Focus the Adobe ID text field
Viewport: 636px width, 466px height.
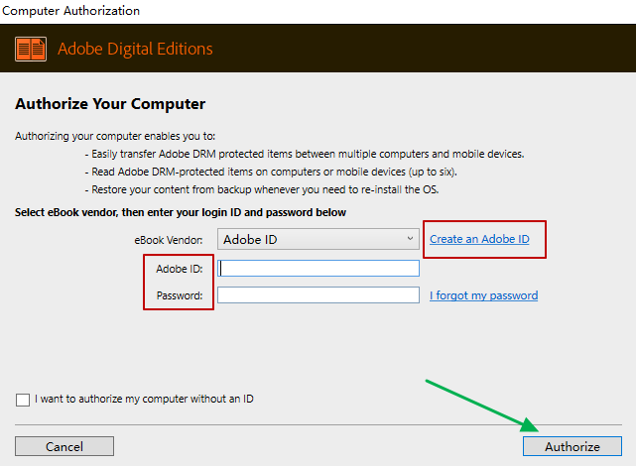click(x=319, y=268)
